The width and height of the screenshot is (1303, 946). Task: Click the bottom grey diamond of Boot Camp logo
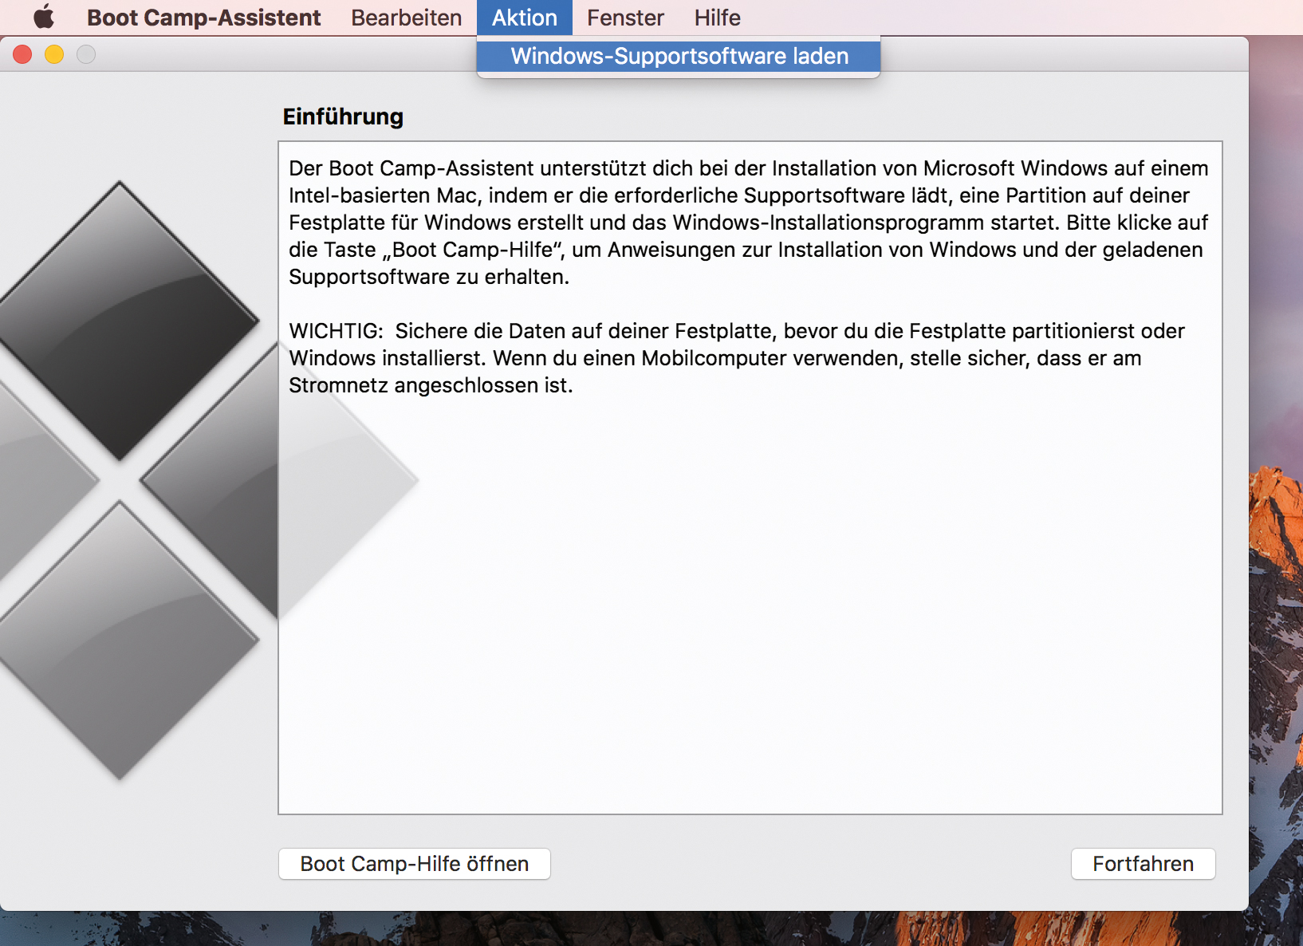120,638
